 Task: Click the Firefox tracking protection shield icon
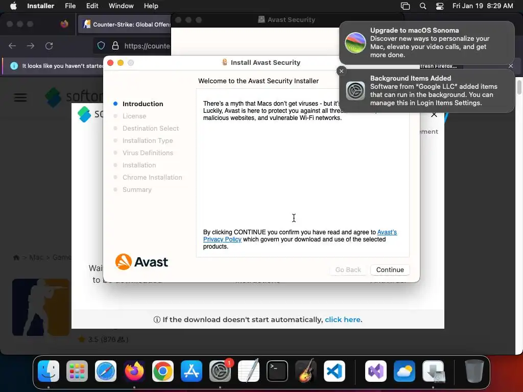click(101, 45)
